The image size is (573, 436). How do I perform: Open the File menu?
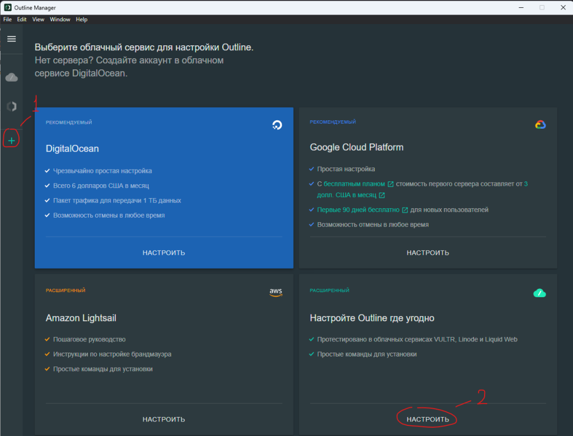[x=7, y=20]
